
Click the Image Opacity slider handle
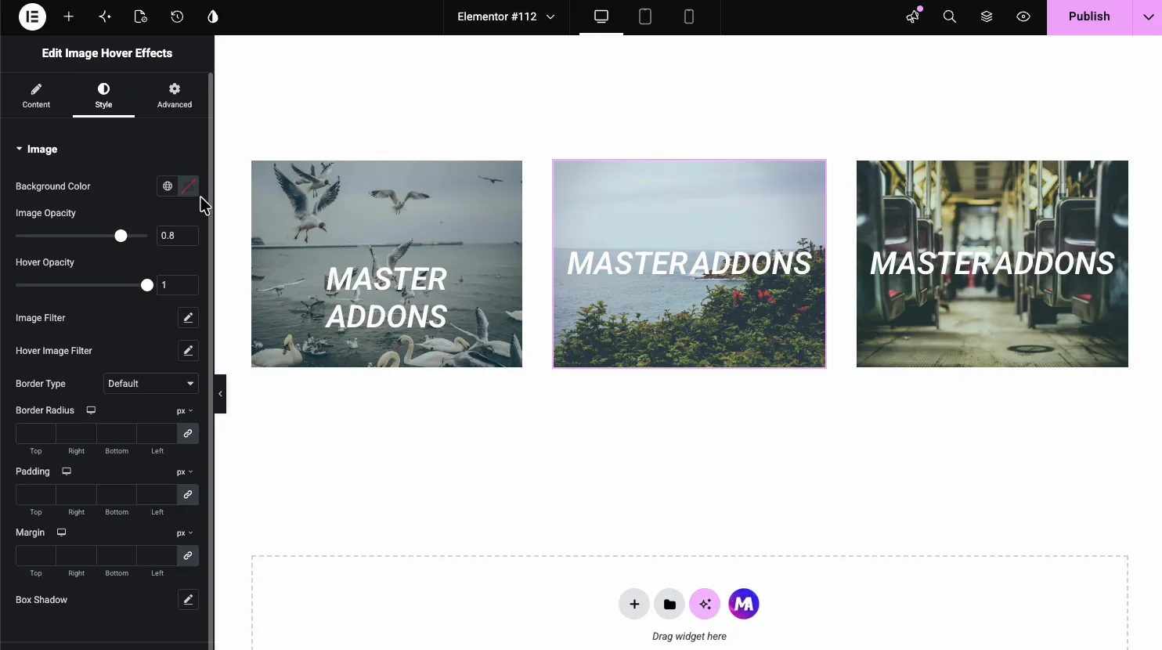coord(121,236)
